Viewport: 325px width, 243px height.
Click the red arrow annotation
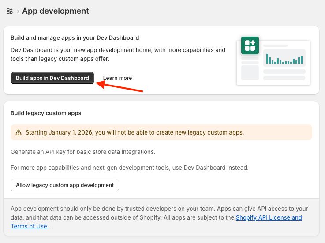click(x=120, y=86)
